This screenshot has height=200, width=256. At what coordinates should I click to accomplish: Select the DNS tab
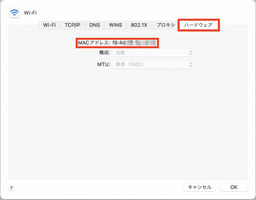94,25
